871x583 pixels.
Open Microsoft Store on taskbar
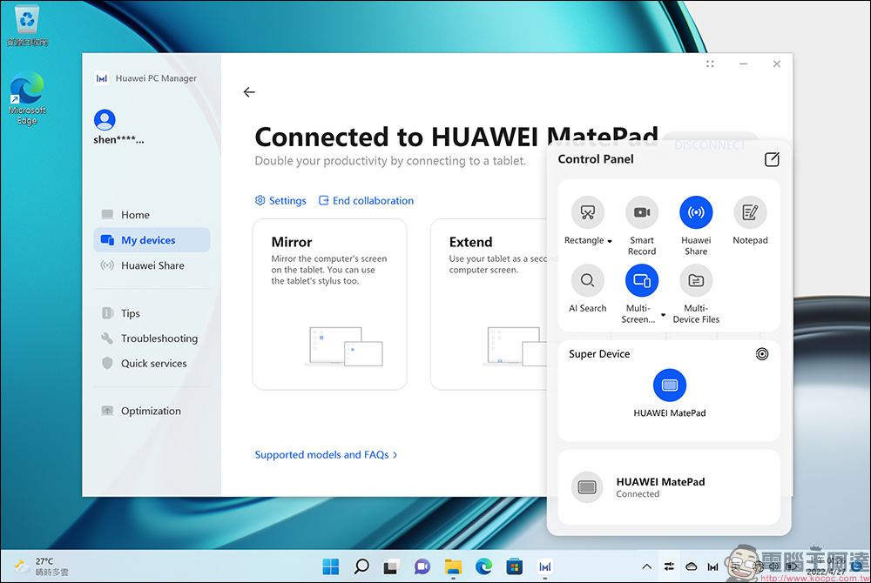[x=515, y=566]
